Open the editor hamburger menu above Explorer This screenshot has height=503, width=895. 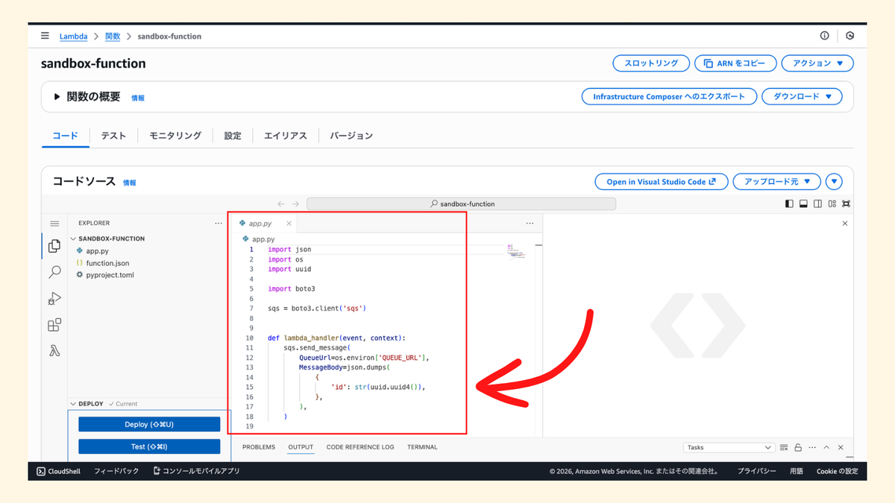[x=54, y=224]
